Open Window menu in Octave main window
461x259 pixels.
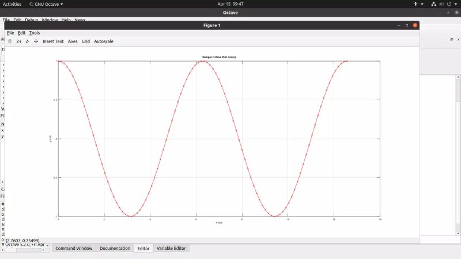[x=50, y=20]
